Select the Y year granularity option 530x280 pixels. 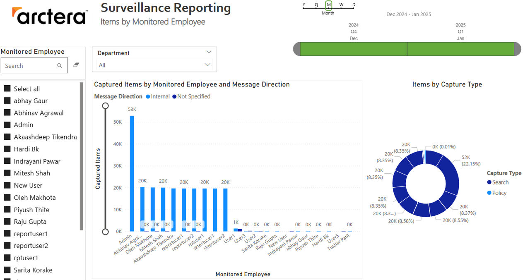point(304,5)
